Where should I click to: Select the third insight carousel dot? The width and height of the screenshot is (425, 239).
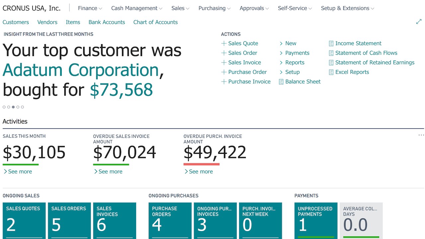click(x=13, y=107)
